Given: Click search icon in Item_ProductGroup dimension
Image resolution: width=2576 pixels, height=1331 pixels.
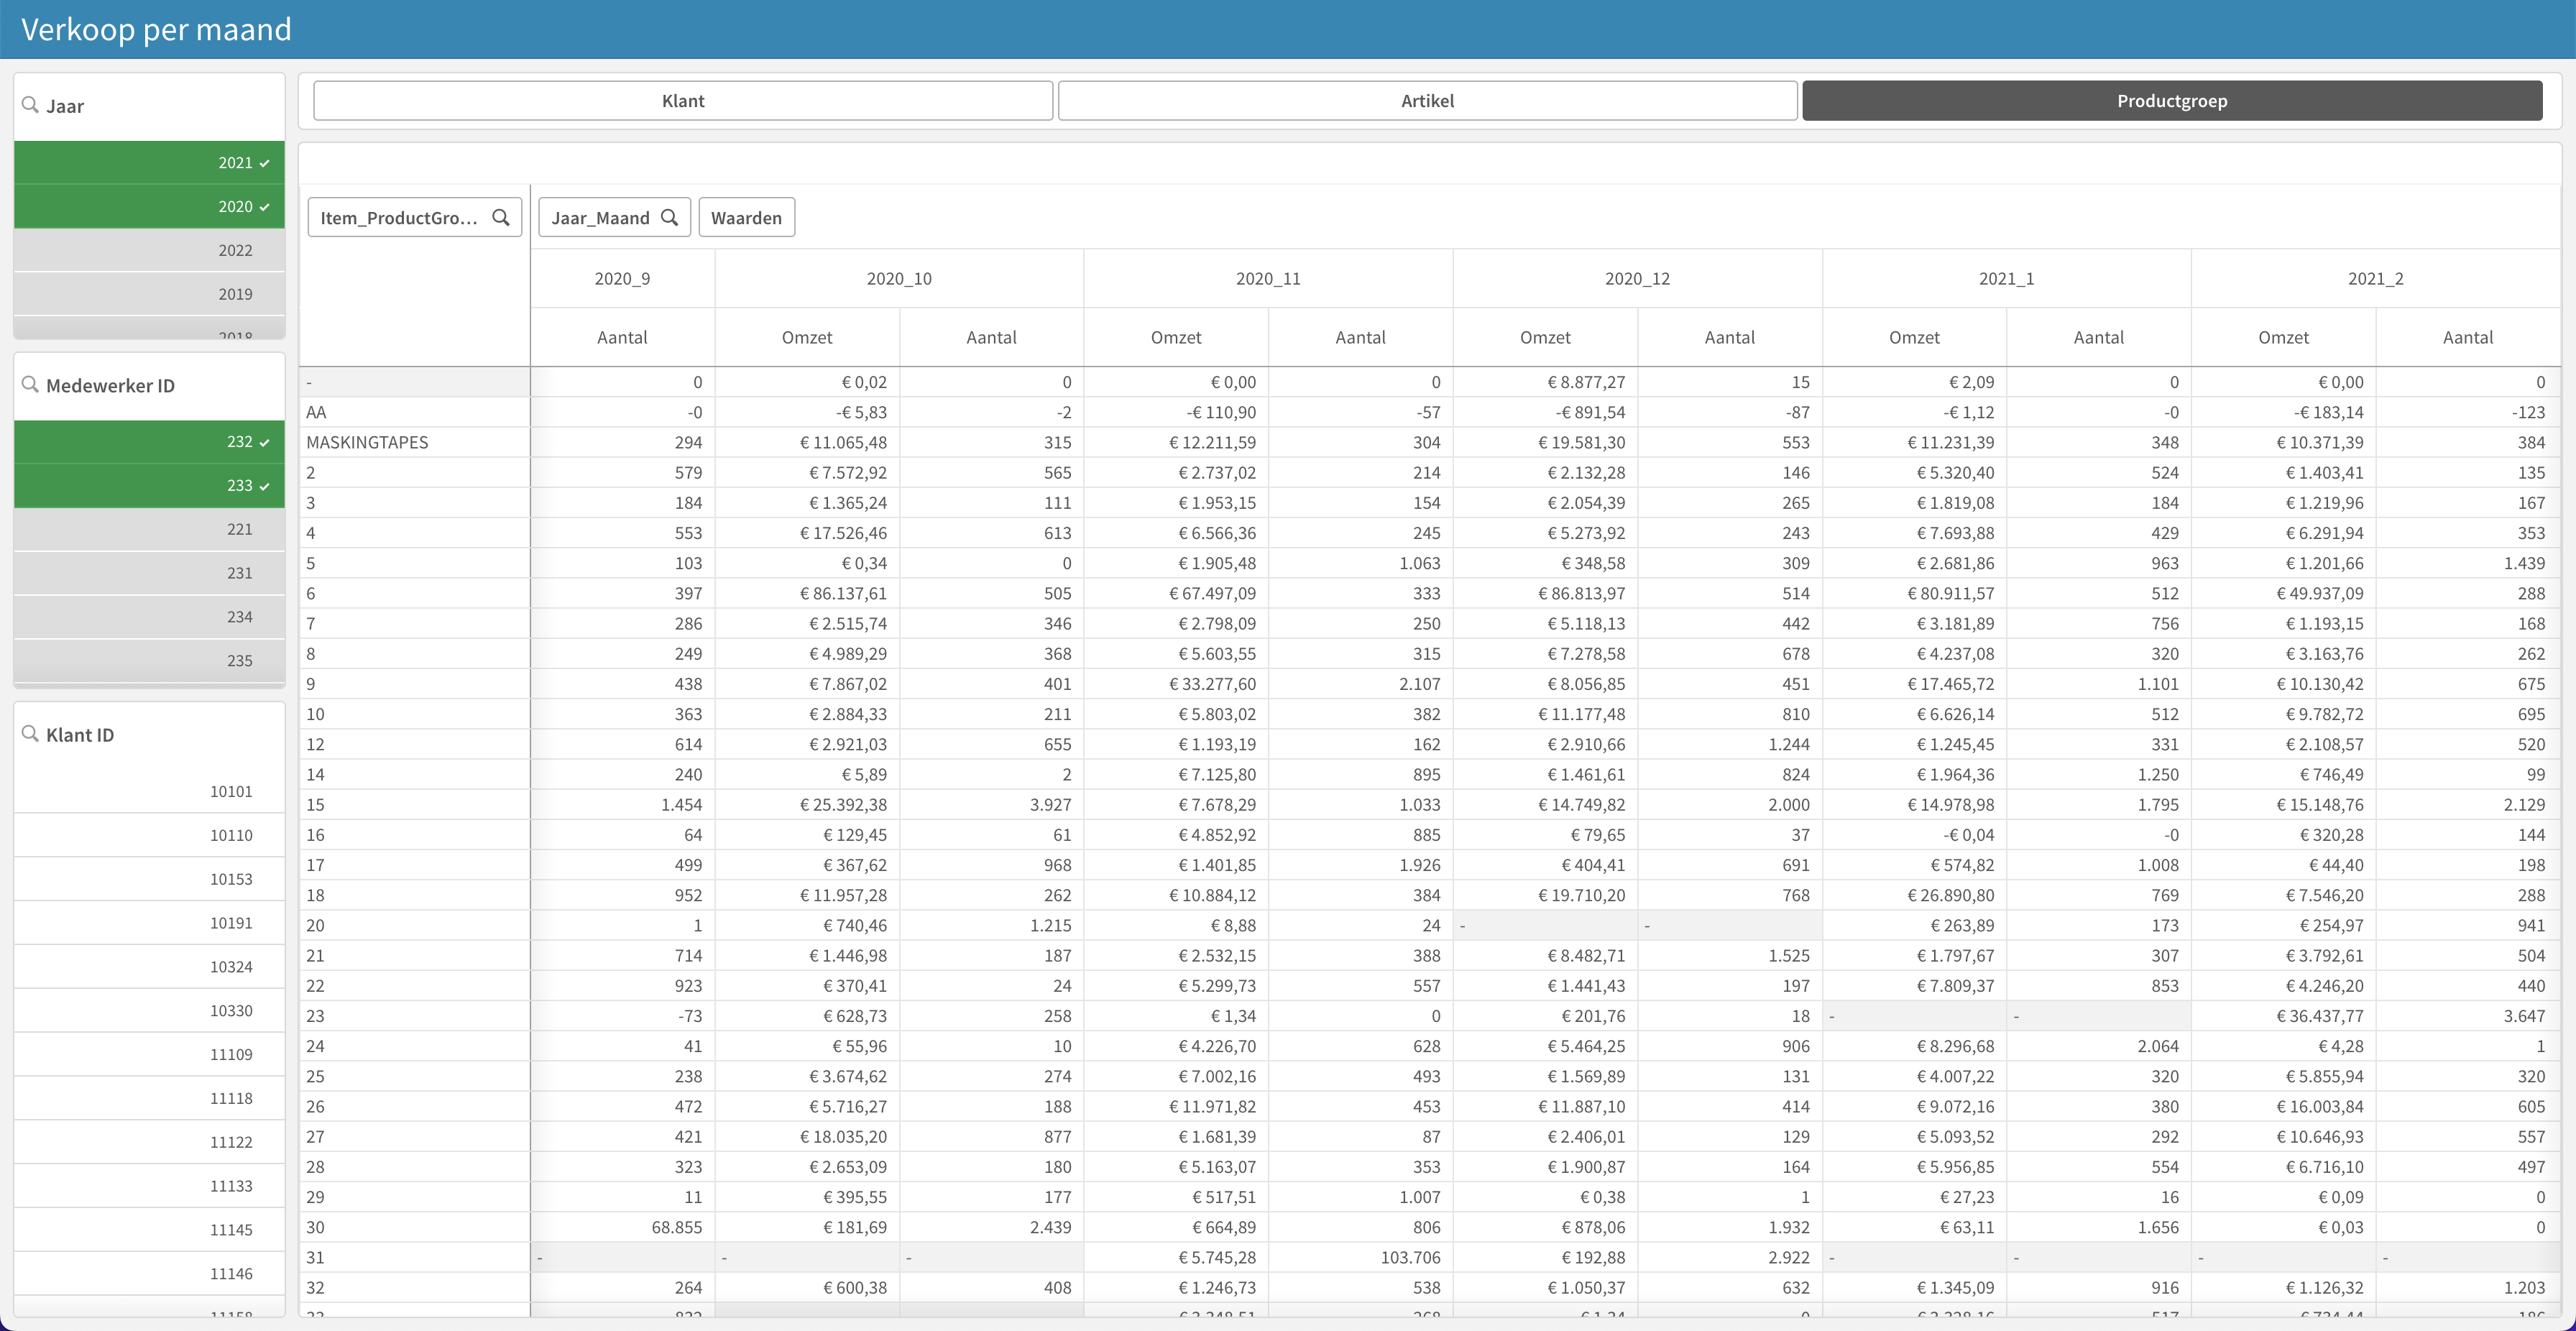Looking at the screenshot, I should pyautogui.click(x=501, y=217).
